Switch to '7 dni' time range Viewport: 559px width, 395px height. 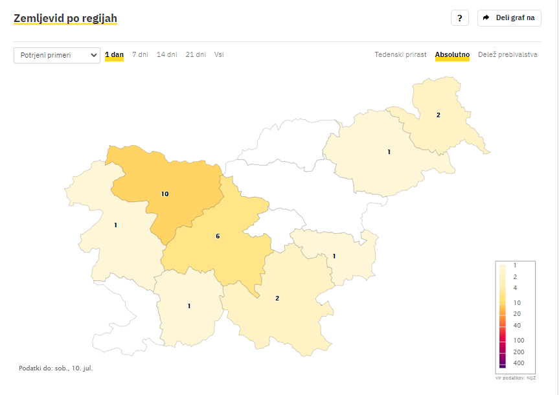pyautogui.click(x=140, y=55)
